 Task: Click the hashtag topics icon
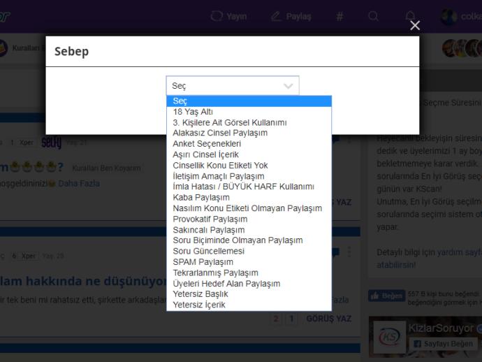coord(339,16)
